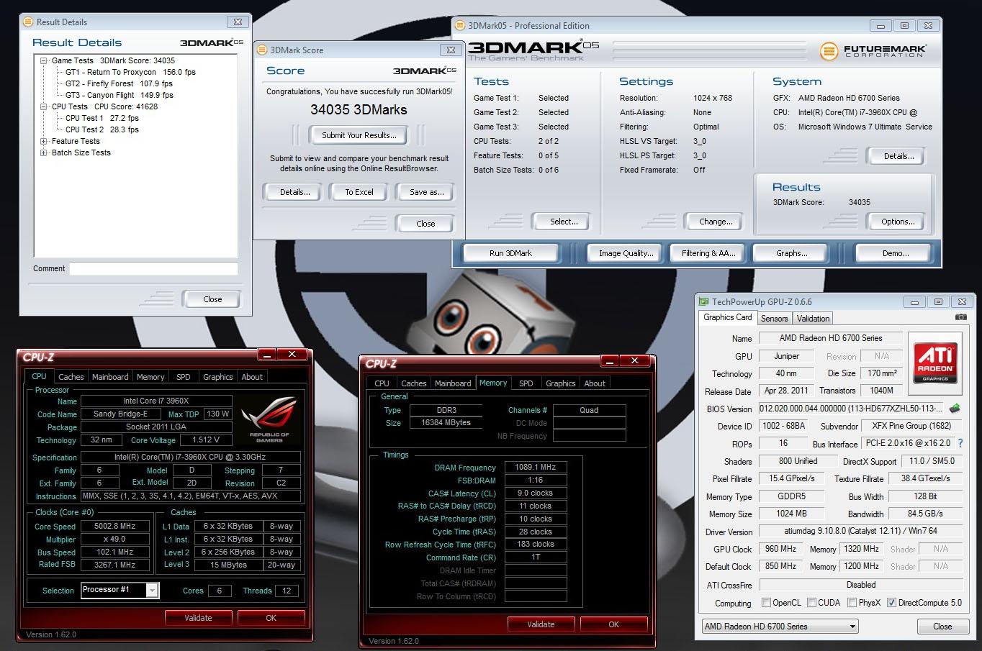982x651 pixels.
Task: Open About tab in left CPU-Z window
Action: (252, 377)
